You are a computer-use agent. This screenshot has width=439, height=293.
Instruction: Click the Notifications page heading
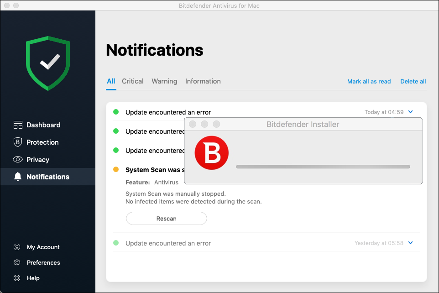click(x=155, y=50)
